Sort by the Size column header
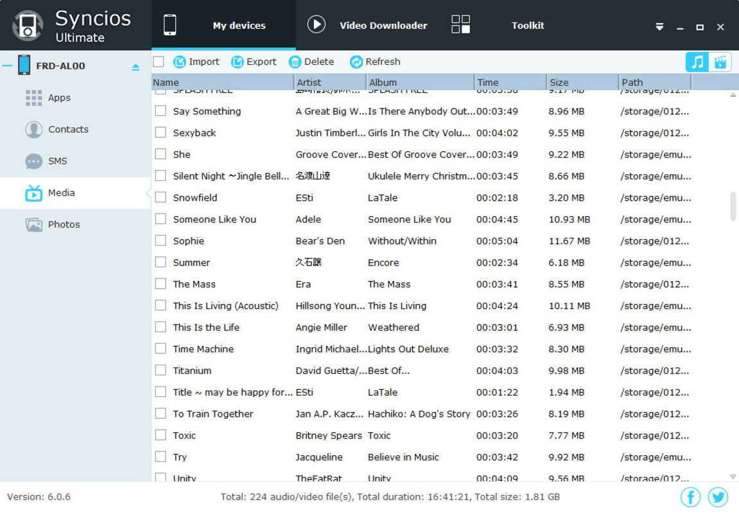The height and width of the screenshot is (513, 739). click(x=582, y=82)
